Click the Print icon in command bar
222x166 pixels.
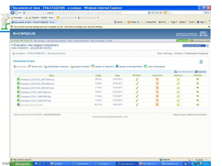click(x=160, y=22)
